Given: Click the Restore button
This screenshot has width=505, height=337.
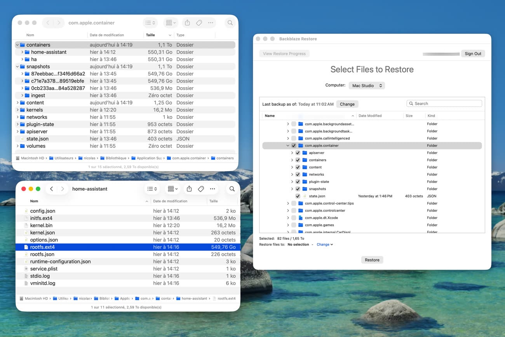Looking at the screenshot, I should click(x=372, y=260).
